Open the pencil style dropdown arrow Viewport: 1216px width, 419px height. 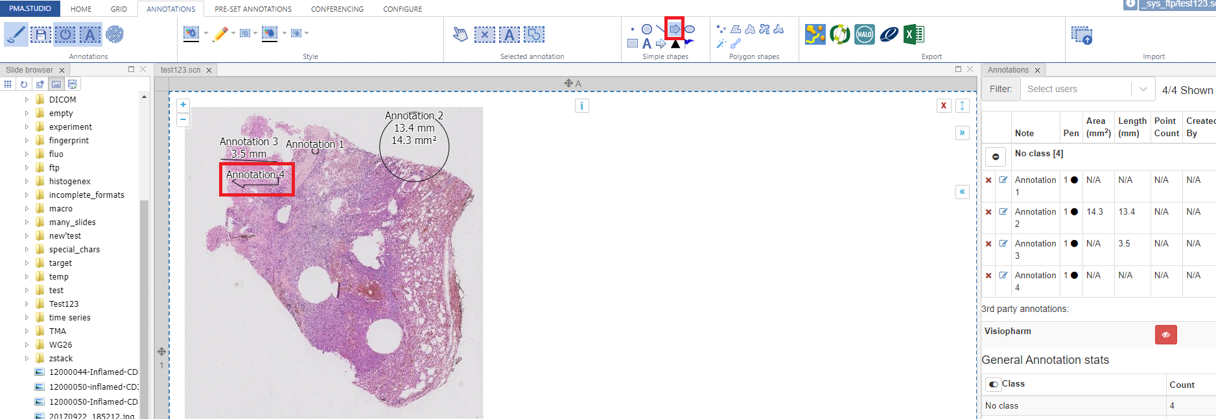[x=233, y=33]
